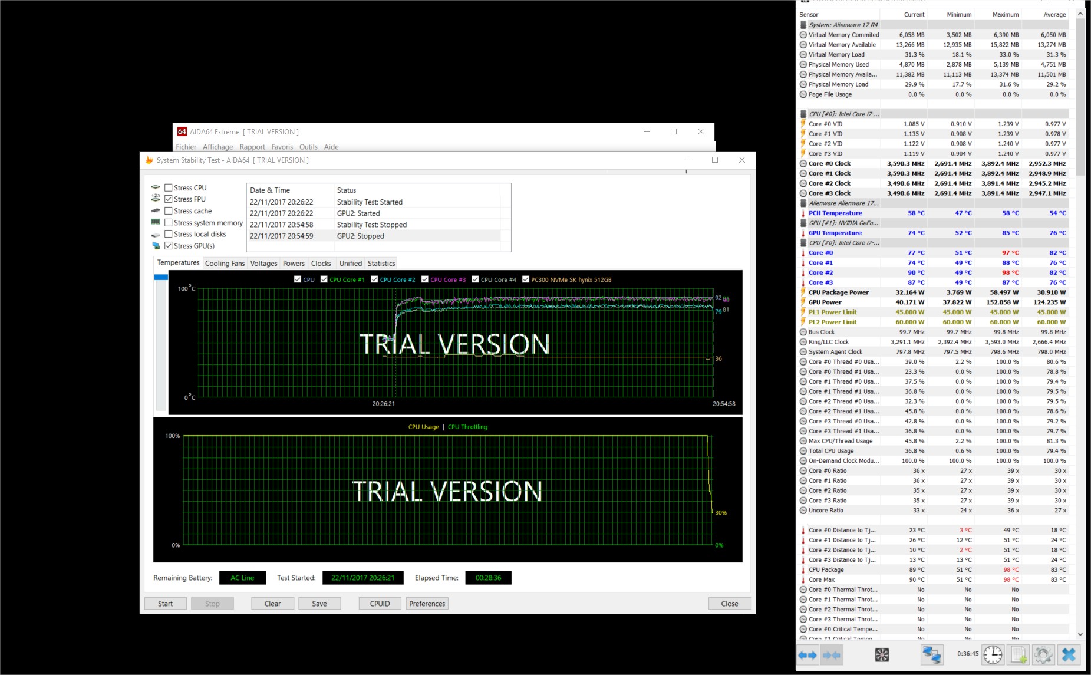Click the HWiNFO scrollbar down arrow
The height and width of the screenshot is (675, 1091).
[1080, 634]
